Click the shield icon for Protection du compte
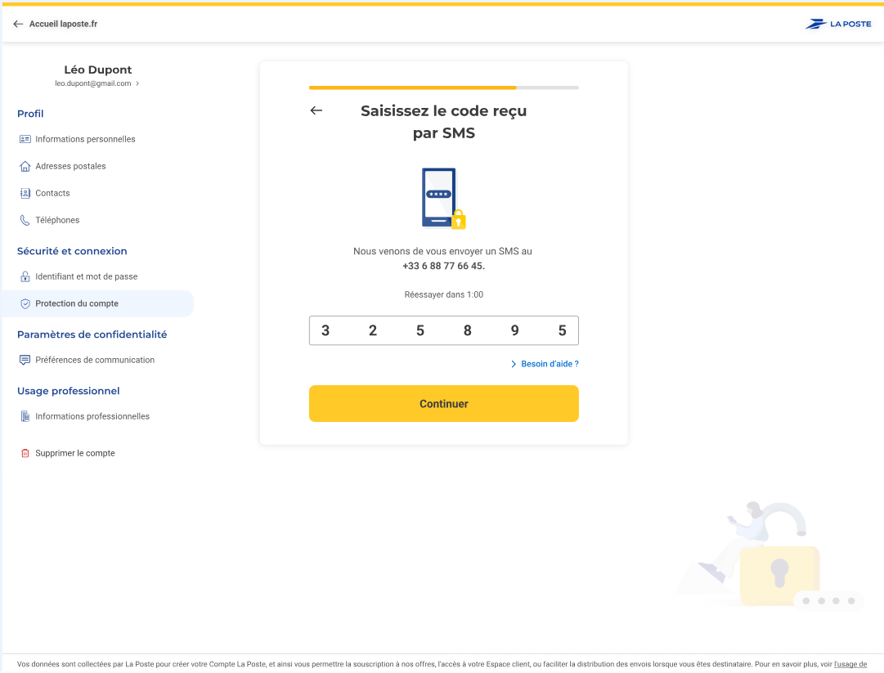Viewport: 884px width, 673px height. point(25,303)
